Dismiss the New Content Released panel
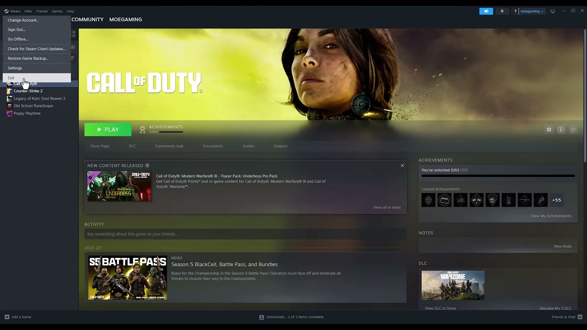 tap(402, 165)
